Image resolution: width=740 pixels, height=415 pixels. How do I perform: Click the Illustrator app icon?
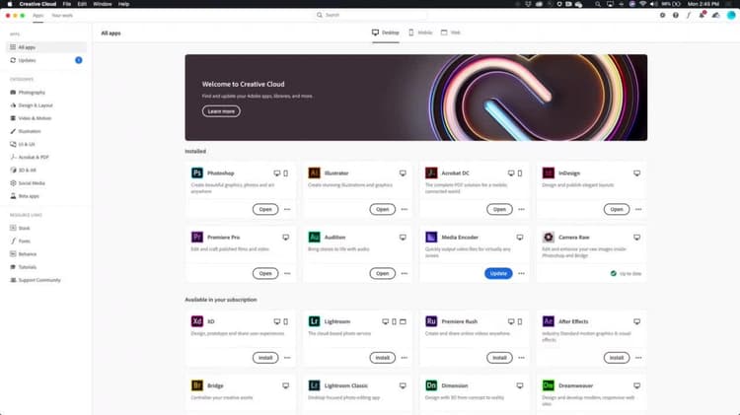pyautogui.click(x=314, y=173)
